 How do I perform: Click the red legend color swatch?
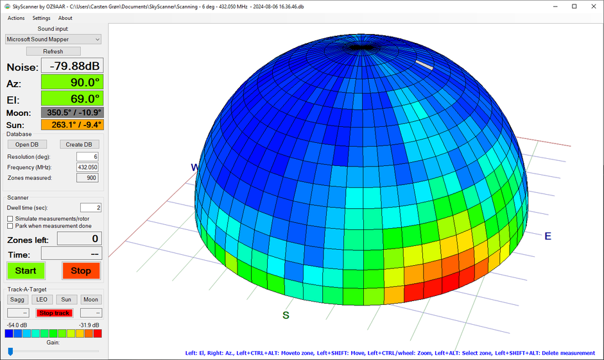pyautogui.click(x=98, y=334)
